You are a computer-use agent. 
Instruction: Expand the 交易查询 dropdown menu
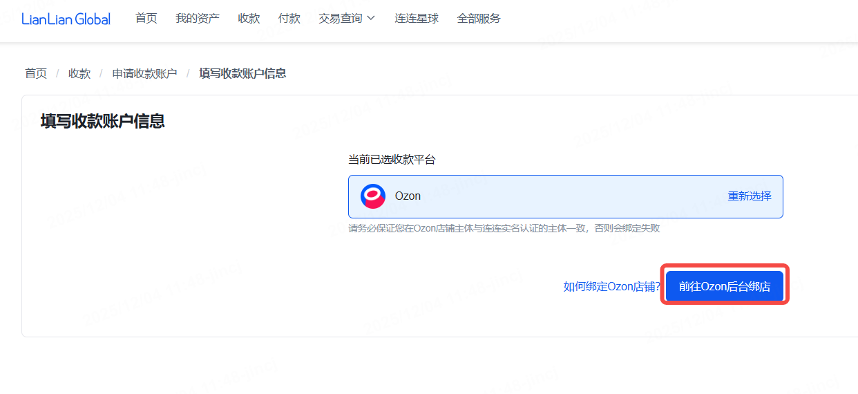(x=347, y=19)
